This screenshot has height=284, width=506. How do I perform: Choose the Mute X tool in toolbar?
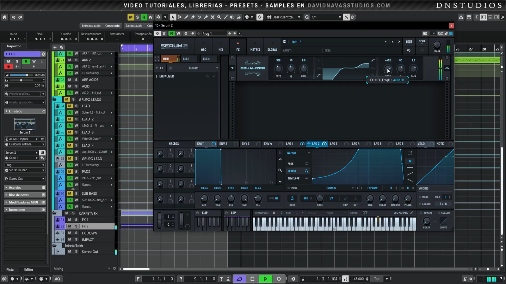(213, 17)
